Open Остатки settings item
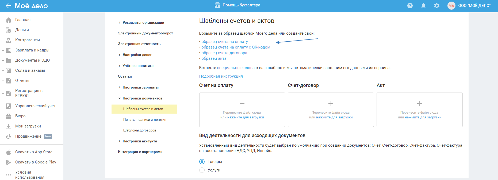This screenshot has width=498, height=180. point(125,77)
